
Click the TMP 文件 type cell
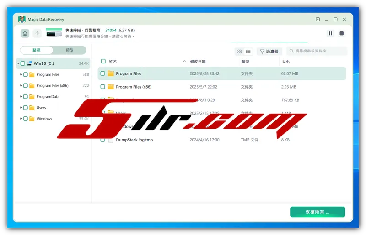click(x=249, y=140)
